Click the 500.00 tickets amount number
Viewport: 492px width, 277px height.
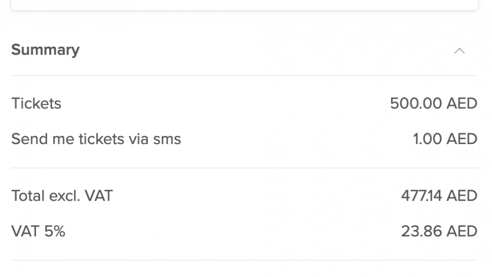pyautogui.click(x=416, y=104)
